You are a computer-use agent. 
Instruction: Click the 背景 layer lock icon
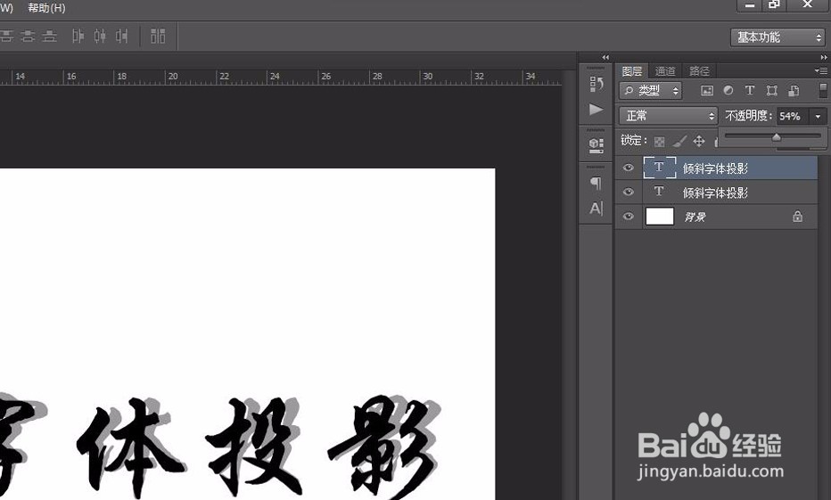tap(798, 216)
